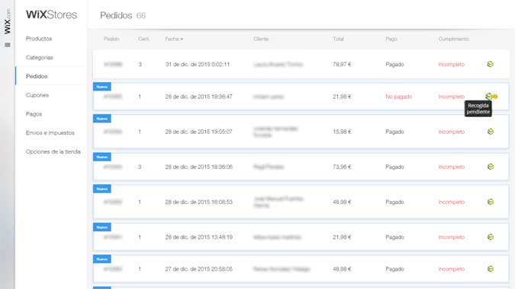This screenshot has height=289, width=515.
Task: Click Pagado on the 73,96 € order row
Action: tap(394, 167)
